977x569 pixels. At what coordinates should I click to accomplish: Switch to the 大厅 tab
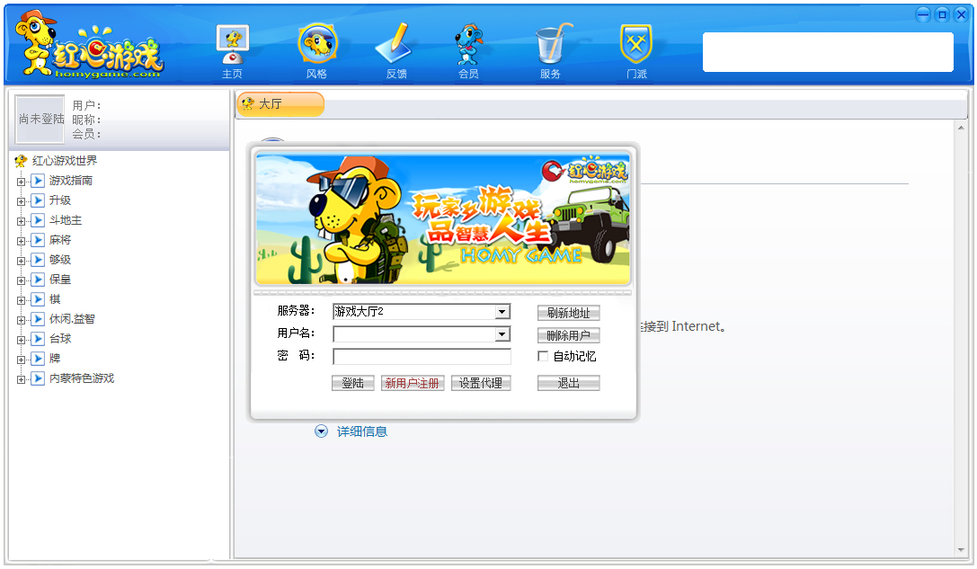pyautogui.click(x=281, y=103)
